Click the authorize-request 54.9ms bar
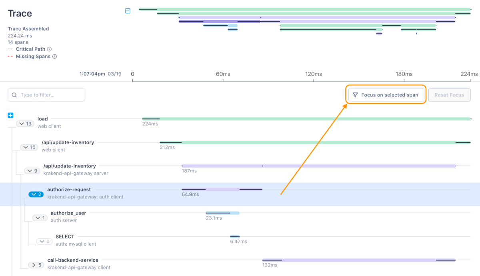 222,189
